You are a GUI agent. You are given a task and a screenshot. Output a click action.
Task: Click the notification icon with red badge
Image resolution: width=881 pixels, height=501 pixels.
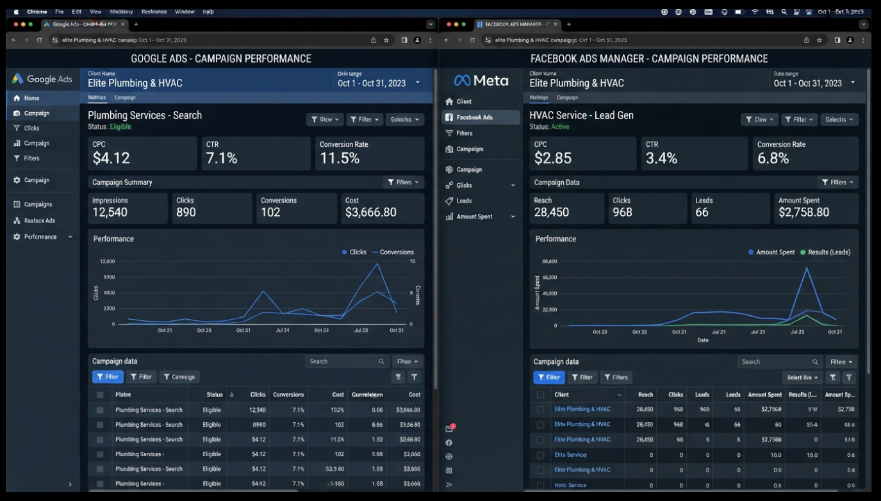tap(449, 428)
